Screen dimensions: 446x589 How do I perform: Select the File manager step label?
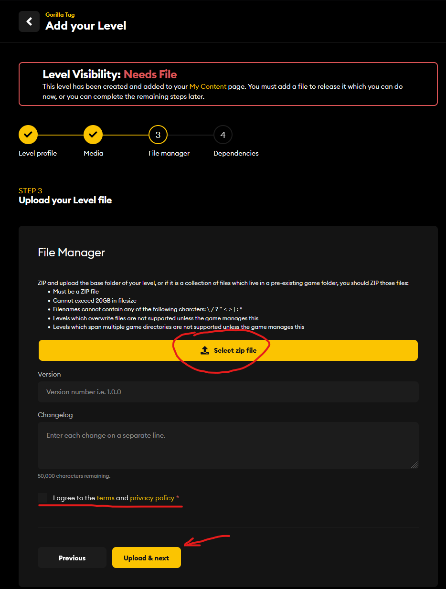[x=169, y=153]
